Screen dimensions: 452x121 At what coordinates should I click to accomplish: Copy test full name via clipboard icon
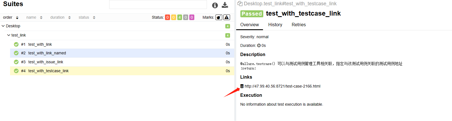[x=240, y=4]
